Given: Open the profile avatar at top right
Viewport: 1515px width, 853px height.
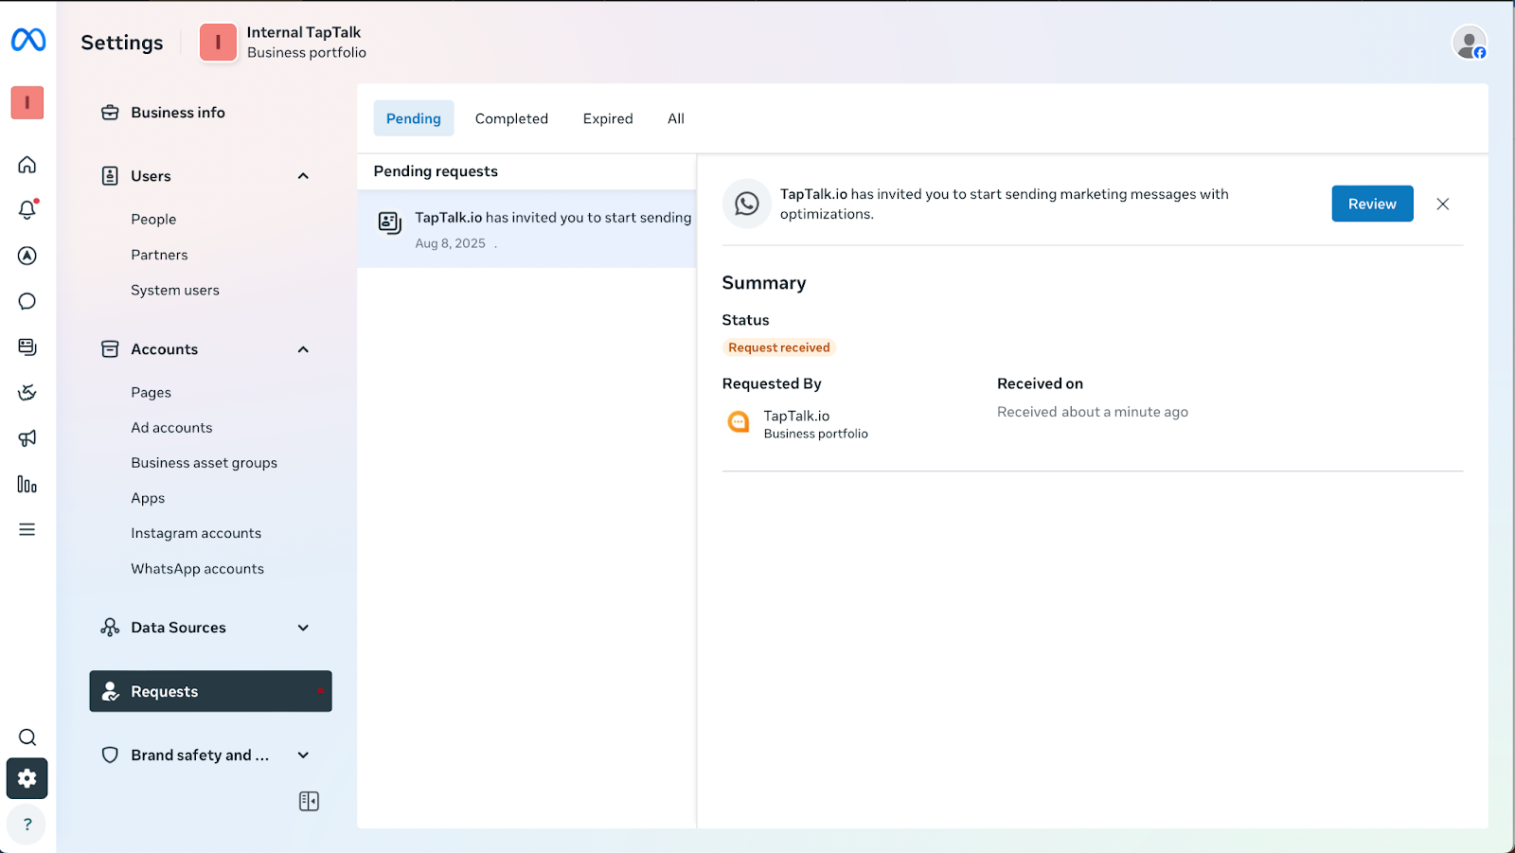Looking at the screenshot, I should [x=1470, y=43].
